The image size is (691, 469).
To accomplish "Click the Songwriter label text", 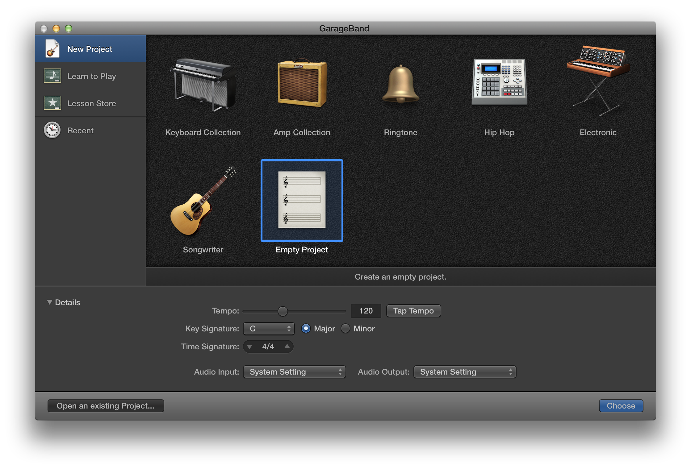I will (203, 250).
